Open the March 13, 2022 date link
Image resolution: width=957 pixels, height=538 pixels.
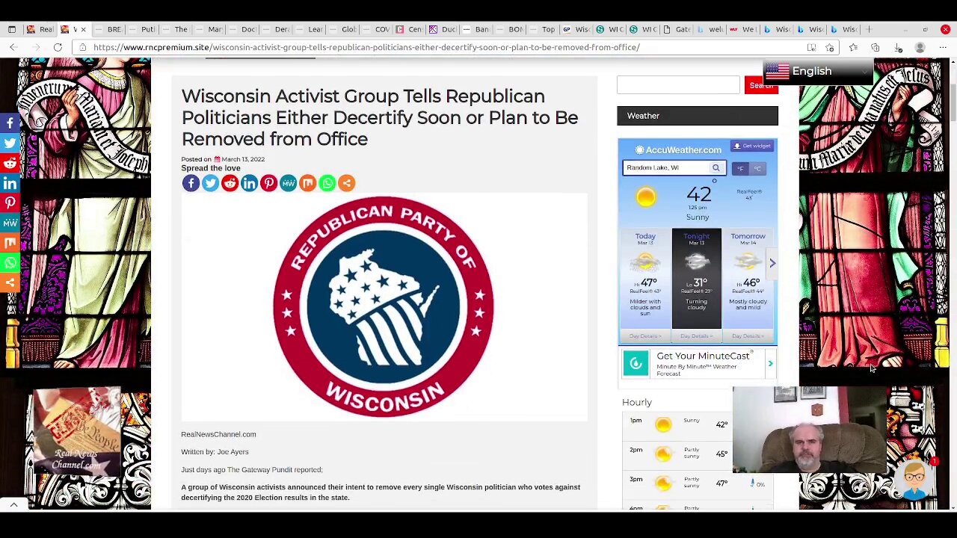click(x=242, y=159)
